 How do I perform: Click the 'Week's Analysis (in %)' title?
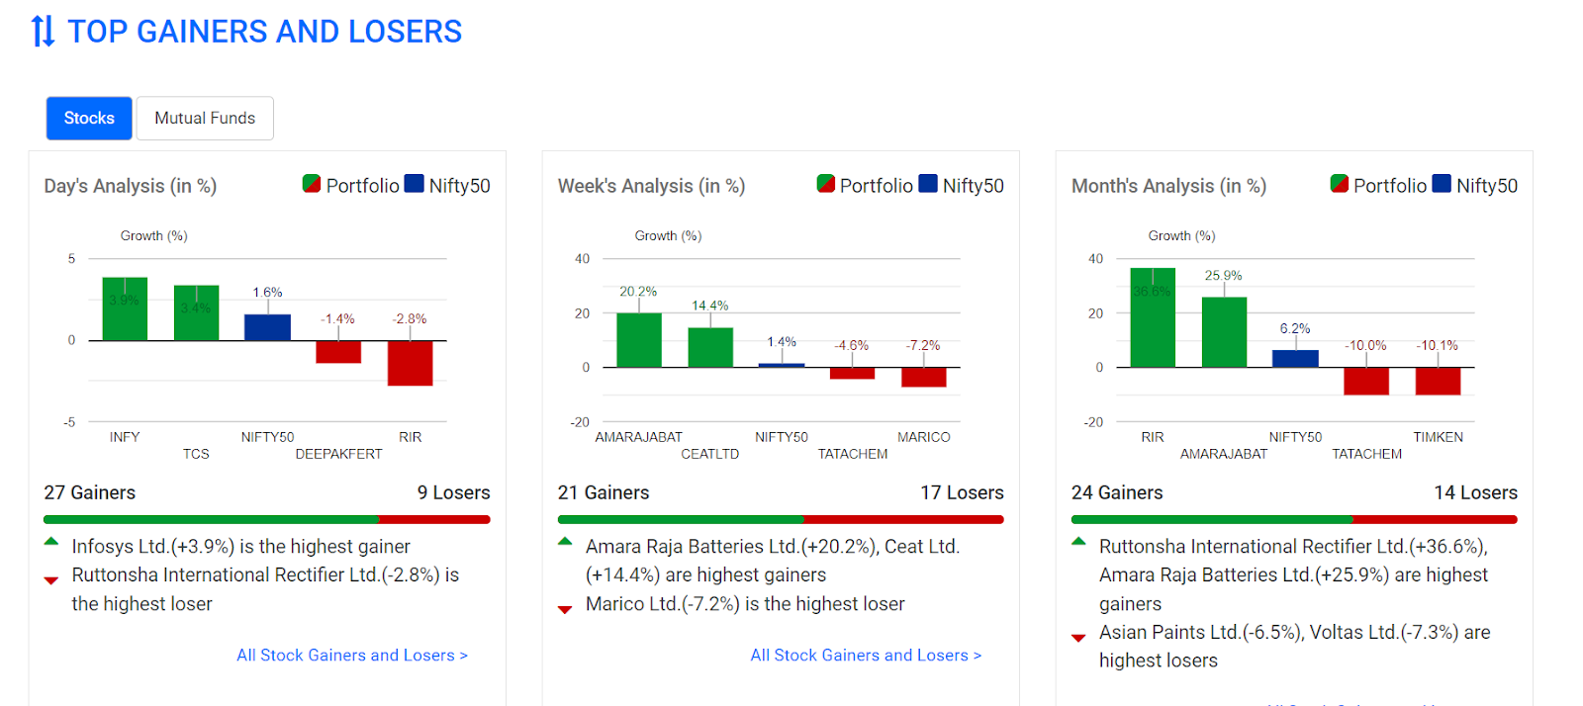click(652, 186)
